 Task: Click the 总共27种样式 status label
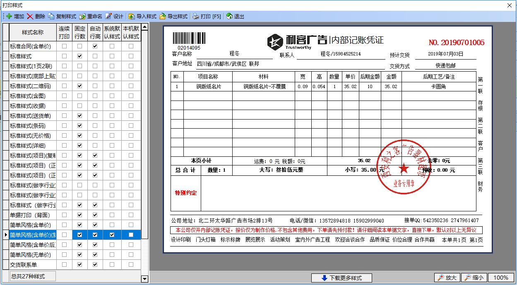[33, 276]
